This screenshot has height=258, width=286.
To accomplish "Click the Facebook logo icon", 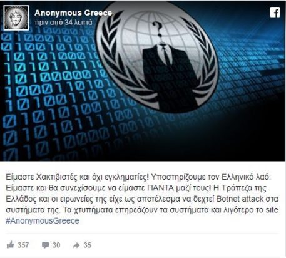I will [x=275, y=13].
